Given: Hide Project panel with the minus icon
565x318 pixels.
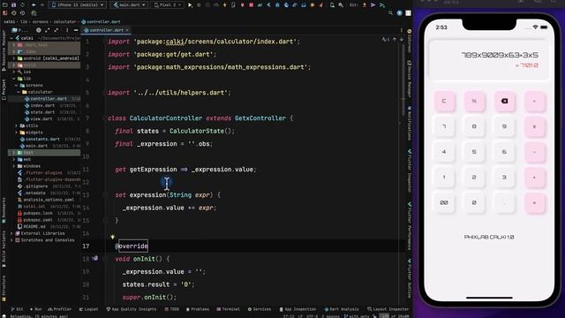Looking at the screenshot, I should (x=76, y=30).
